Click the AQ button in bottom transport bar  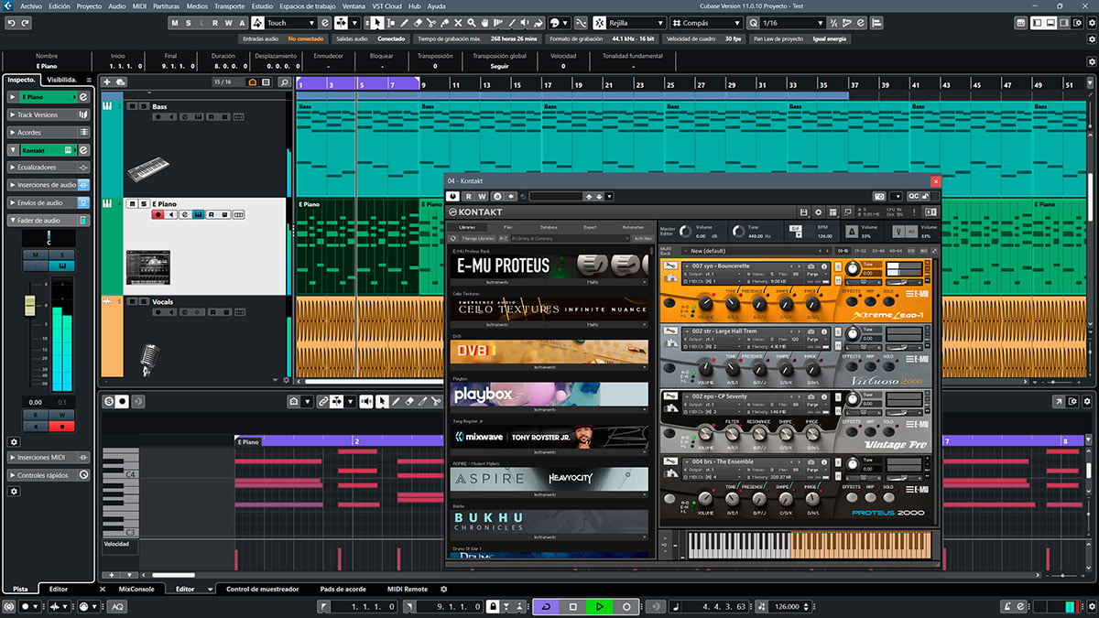click(x=117, y=606)
